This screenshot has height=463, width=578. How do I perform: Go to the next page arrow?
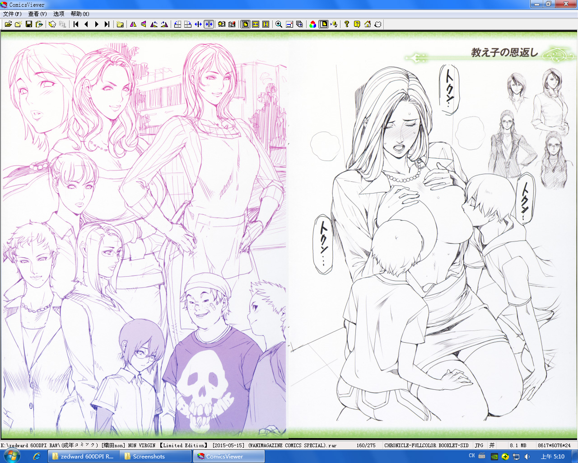97,24
